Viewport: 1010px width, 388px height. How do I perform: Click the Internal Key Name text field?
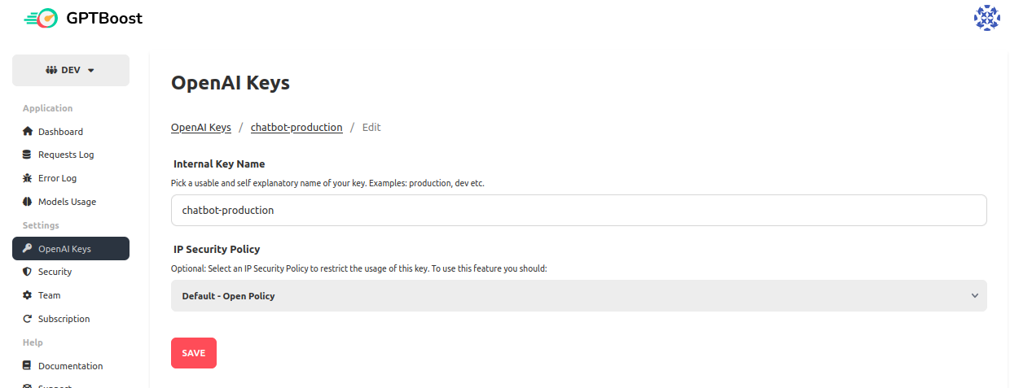[578, 210]
